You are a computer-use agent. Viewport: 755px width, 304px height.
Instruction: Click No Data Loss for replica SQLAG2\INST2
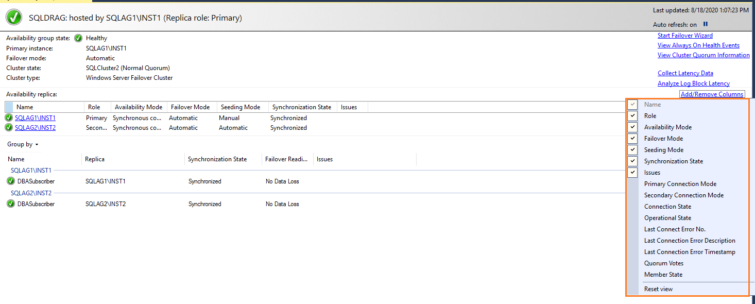(282, 204)
